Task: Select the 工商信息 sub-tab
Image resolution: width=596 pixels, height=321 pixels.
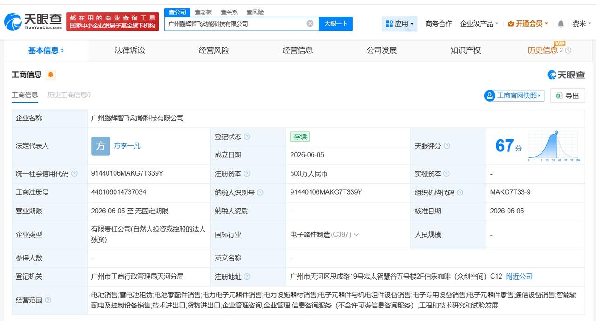Action: coord(25,95)
